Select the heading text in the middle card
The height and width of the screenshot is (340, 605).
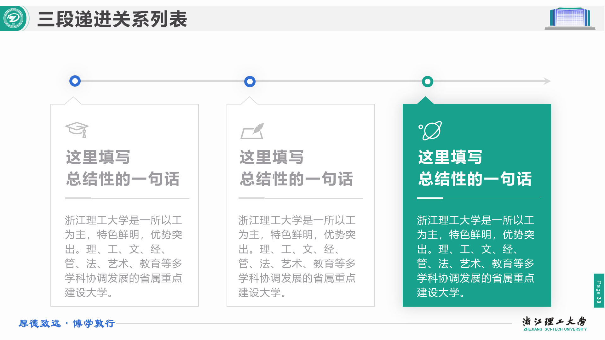point(296,168)
